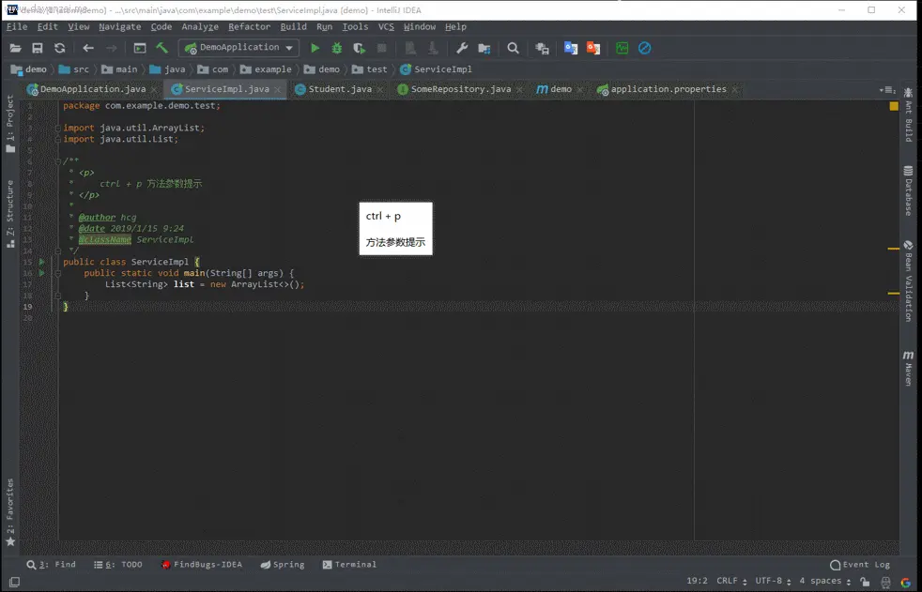Open the Project Structure folder icon

tap(484, 48)
